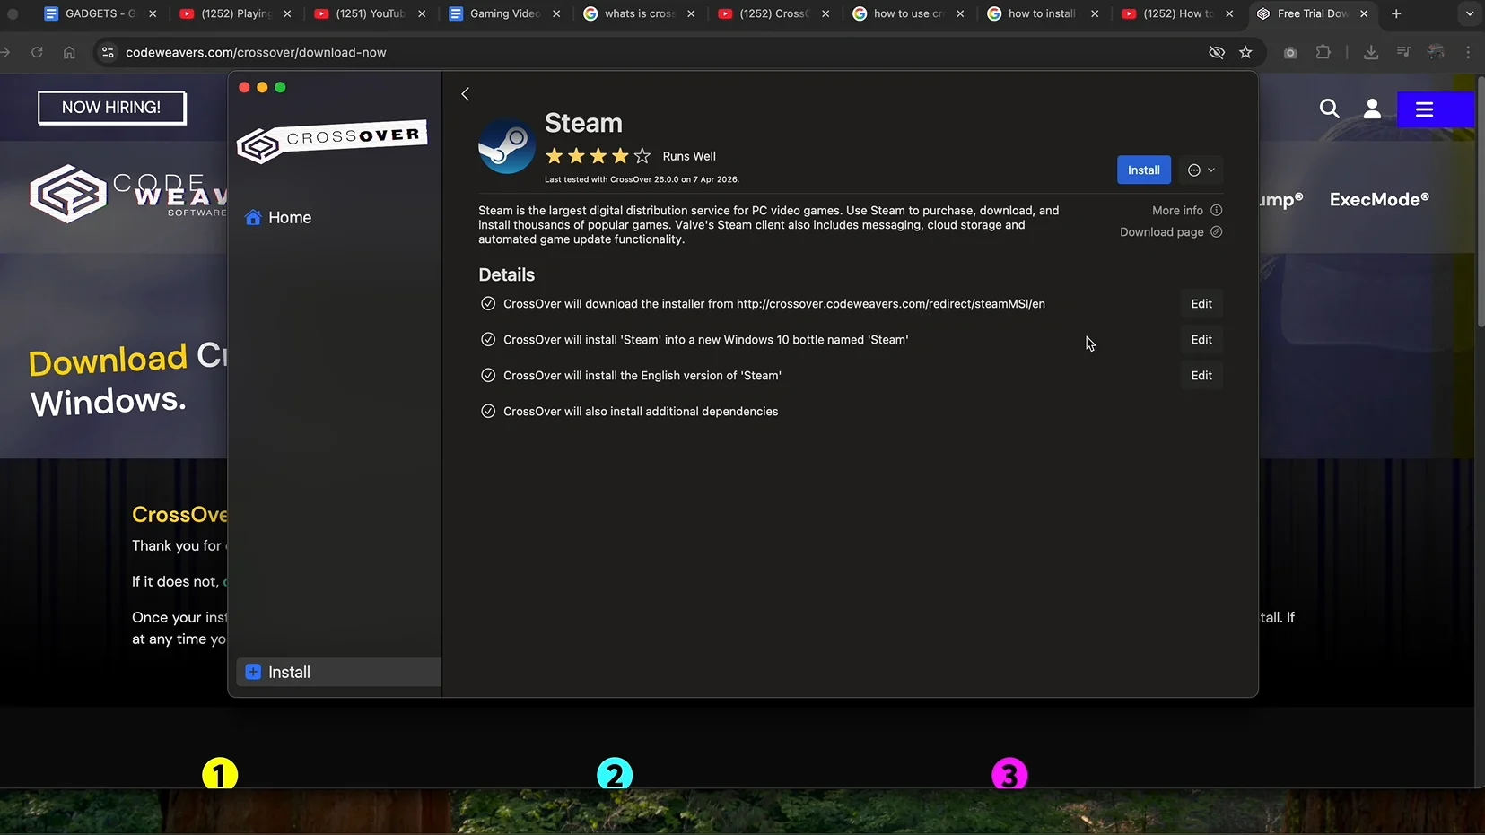Open the Chrome extensions puzzle icon
Viewport: 1485px width, 835px height.
pyautogui.click(x=1323, y=52)
